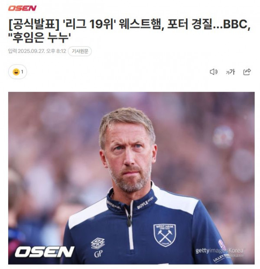Image resolution: width=260 pixels, height=269 pixels.
Task: Click the 2025.09.27 publication timestamp
Action: click(x=42, y=51)
